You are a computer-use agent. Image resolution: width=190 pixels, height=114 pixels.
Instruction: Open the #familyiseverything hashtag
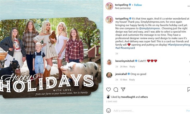click(179, 45)
